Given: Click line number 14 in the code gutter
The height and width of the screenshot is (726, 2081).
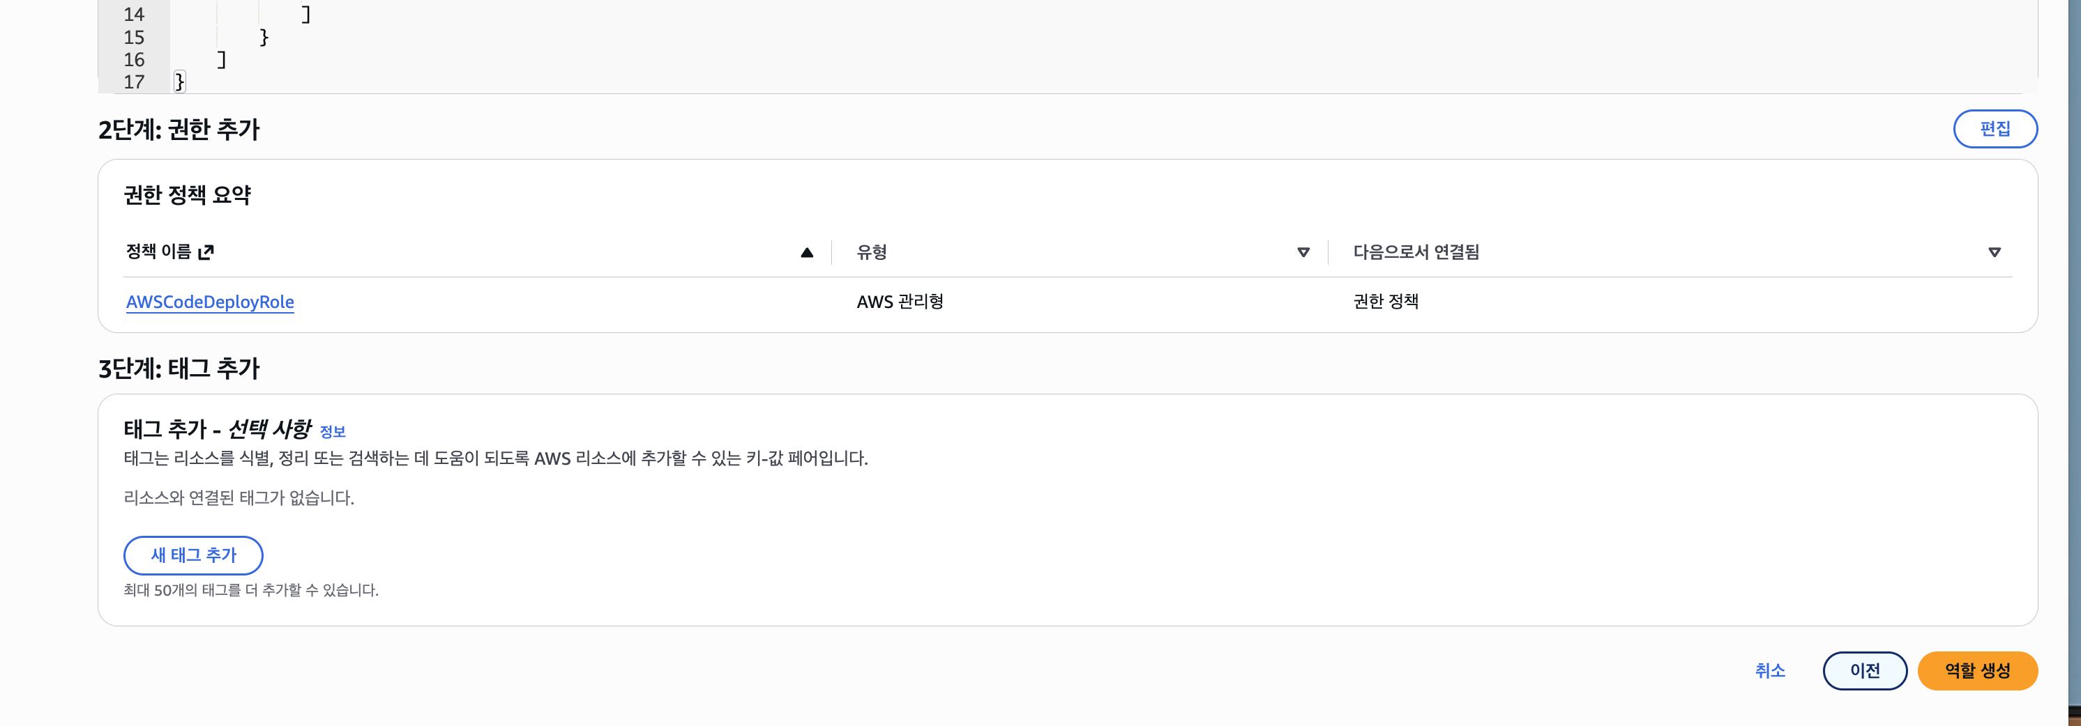Looking at the screenshot, I should [x=134, y=15].
